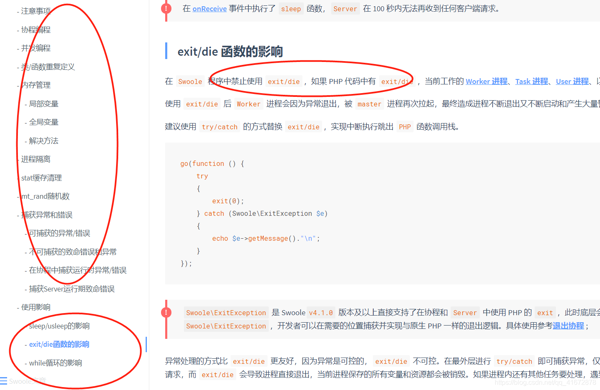The width and height of the screenshot is (600, 390).
Task: Click exit(0); line in code block
Action: pyautogui.click(x=228, y=201)
